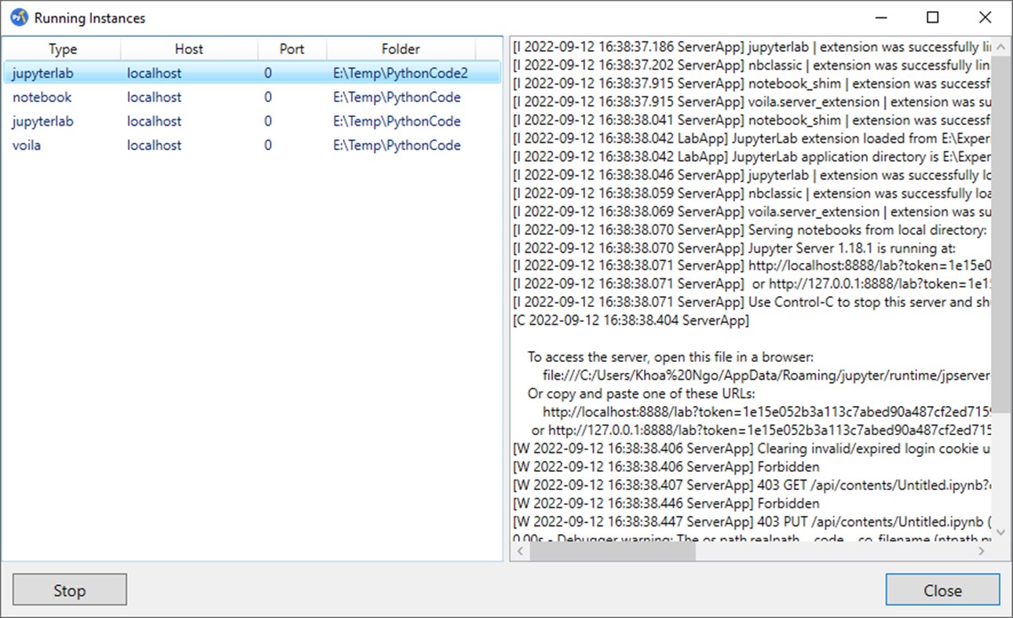
Task: Click the log scrollbar down arrow
Action: 1000,532
